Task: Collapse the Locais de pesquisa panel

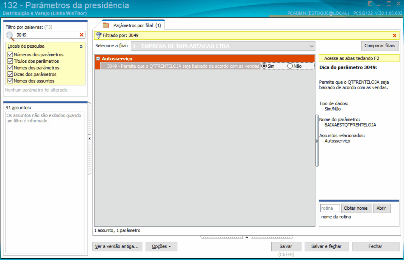Action: click(x=81, y=47)
